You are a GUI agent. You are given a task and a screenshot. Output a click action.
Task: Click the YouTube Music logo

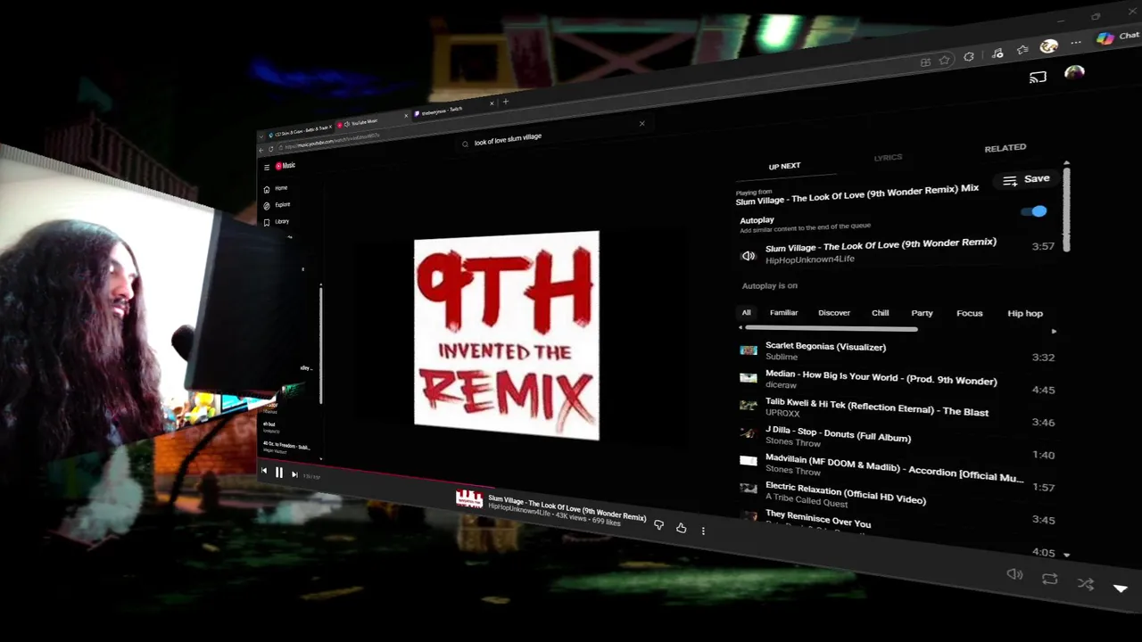[x=285, y=166]
